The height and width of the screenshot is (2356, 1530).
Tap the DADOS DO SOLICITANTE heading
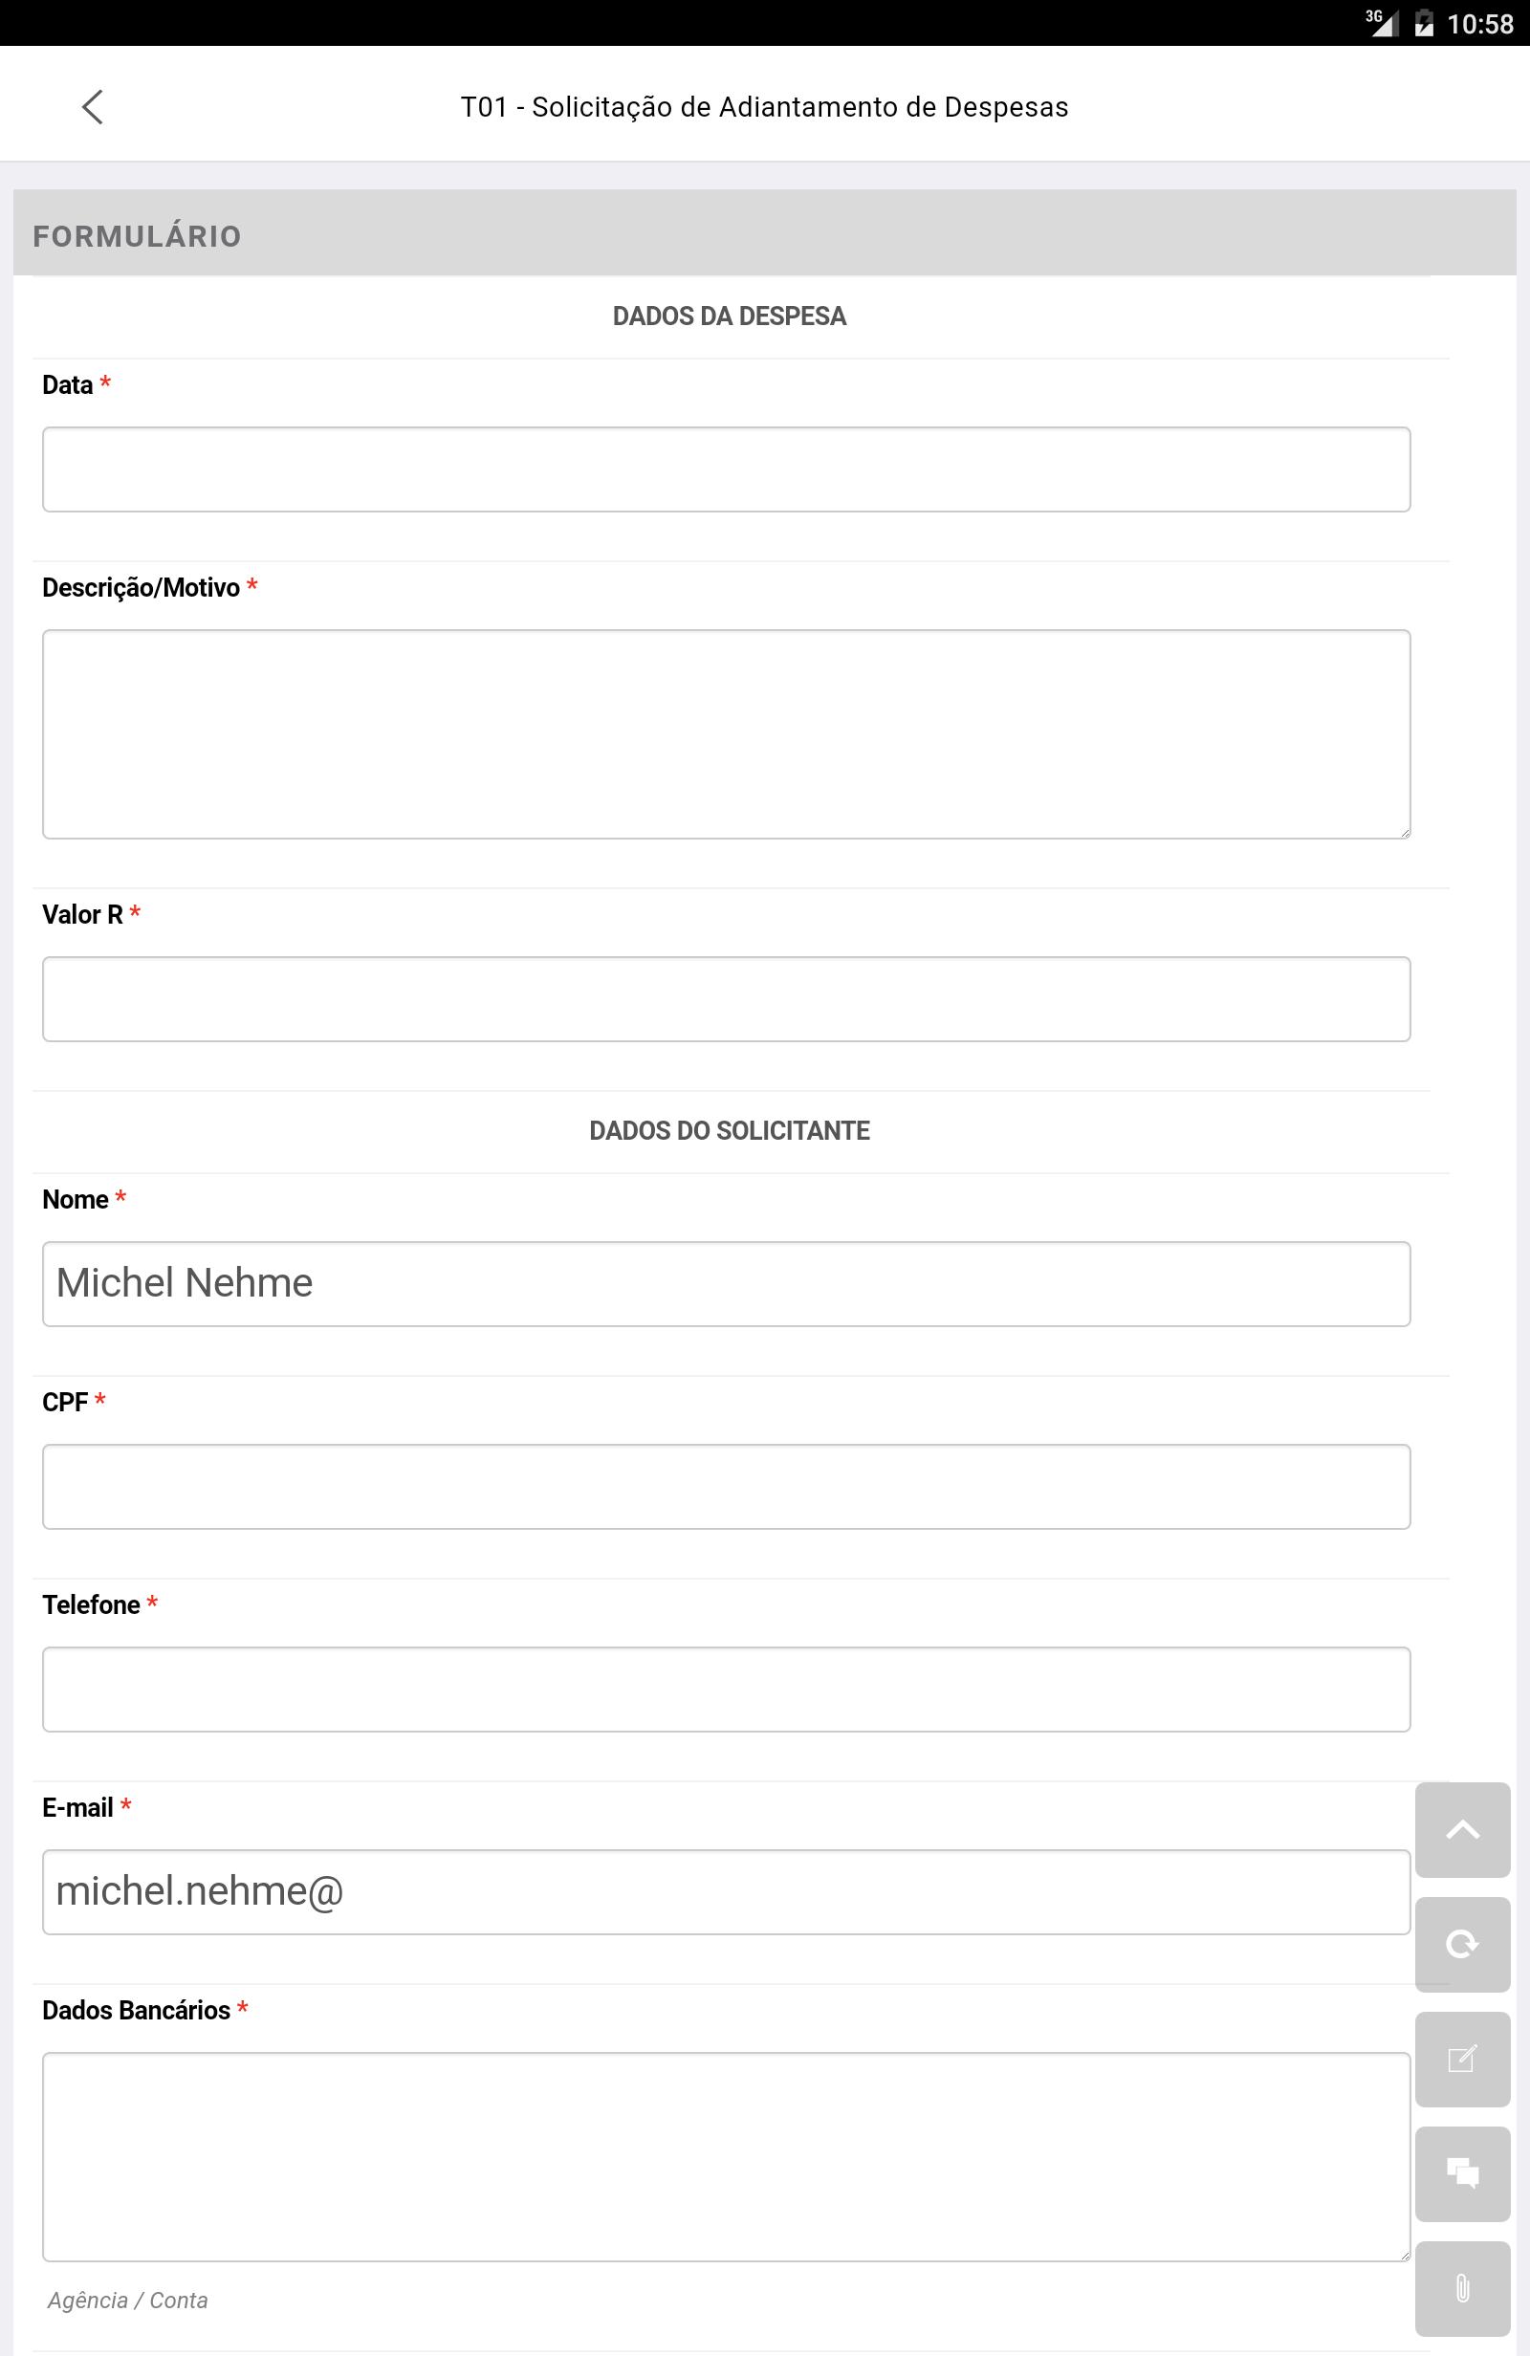tap(730, 1130)
